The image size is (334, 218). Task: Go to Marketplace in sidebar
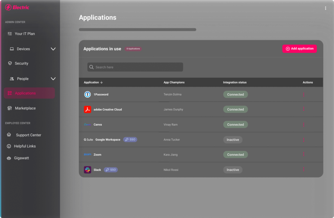(x=25, y=108)
